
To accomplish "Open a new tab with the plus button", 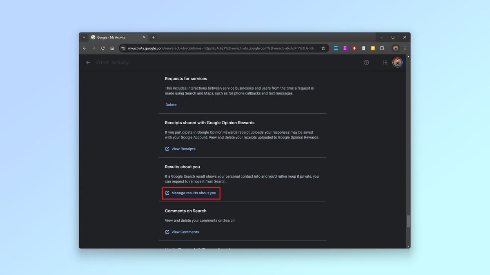I will click(x=153, y=37).
